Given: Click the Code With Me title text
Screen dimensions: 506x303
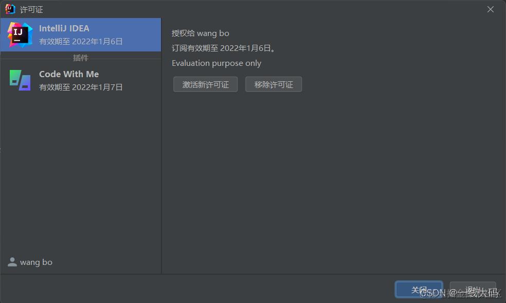Looking at the screenshot, I should [69, 74].
